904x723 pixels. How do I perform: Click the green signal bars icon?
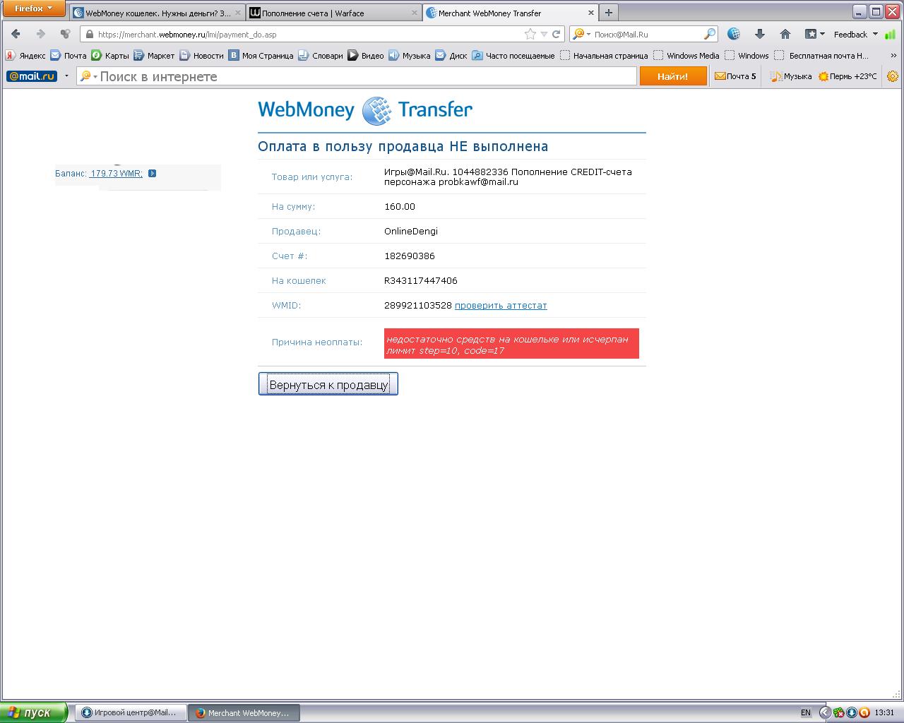pyautogui.click(x=890, y=34)
